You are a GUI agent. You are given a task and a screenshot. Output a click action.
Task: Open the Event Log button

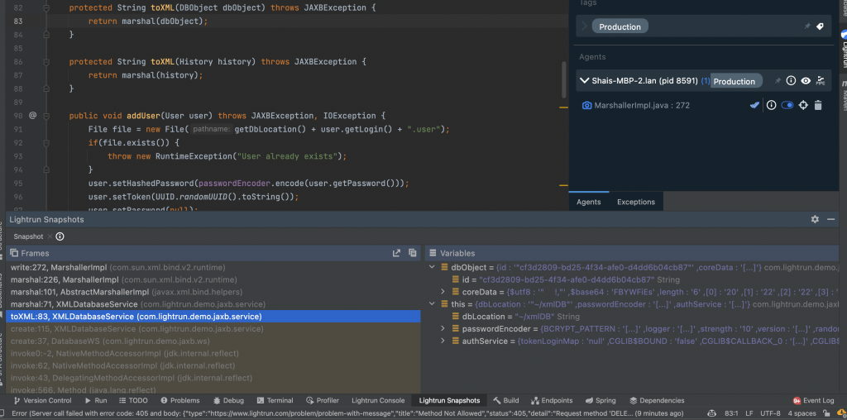click(814, 401)
